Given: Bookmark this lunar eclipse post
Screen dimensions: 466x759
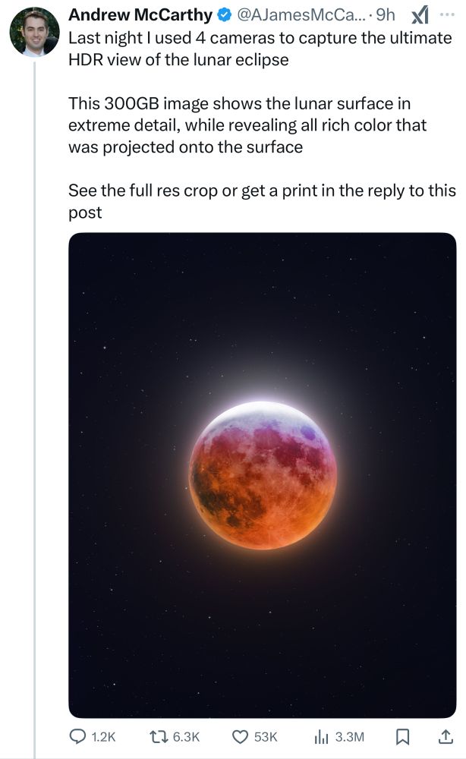Looking at the screenshot, I should [x=404, y=736].
